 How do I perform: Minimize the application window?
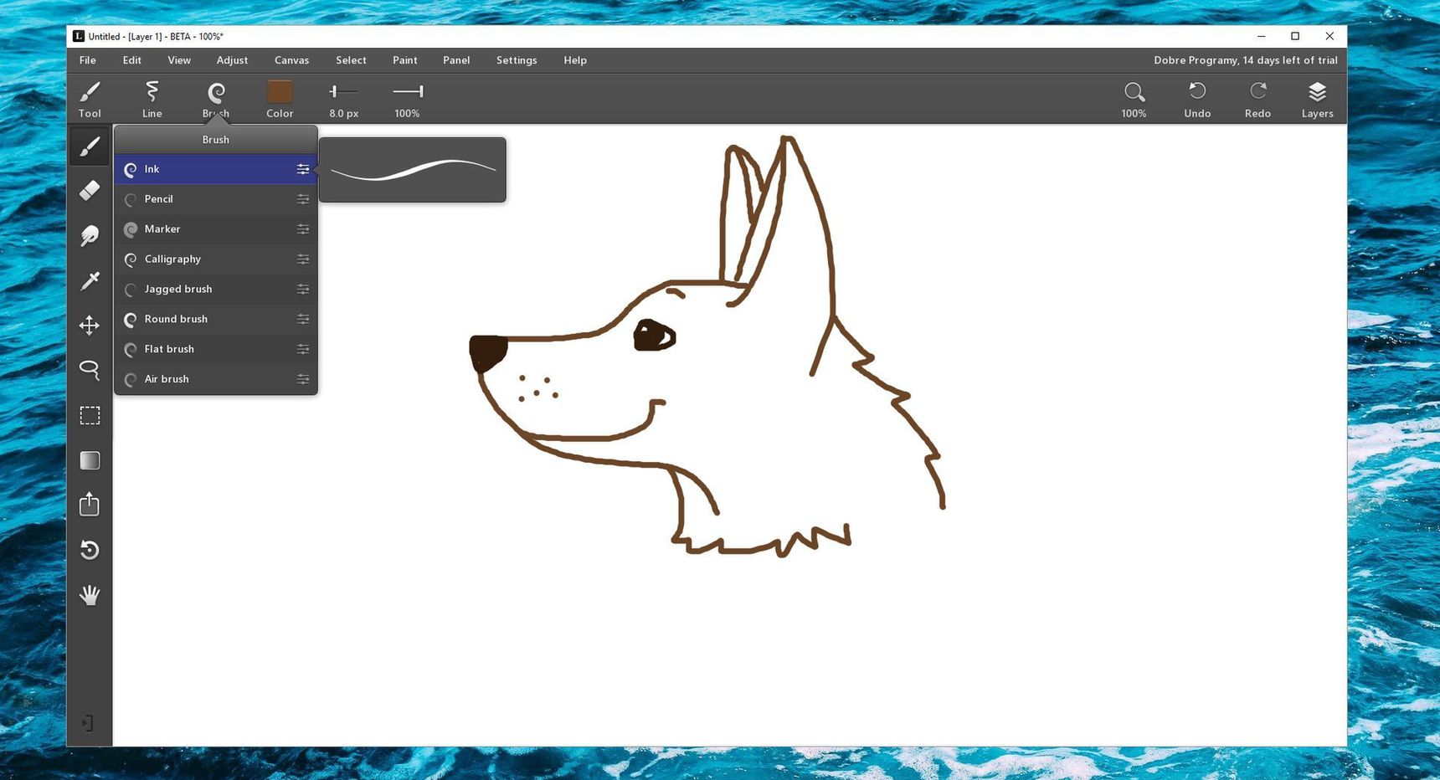1261,36
